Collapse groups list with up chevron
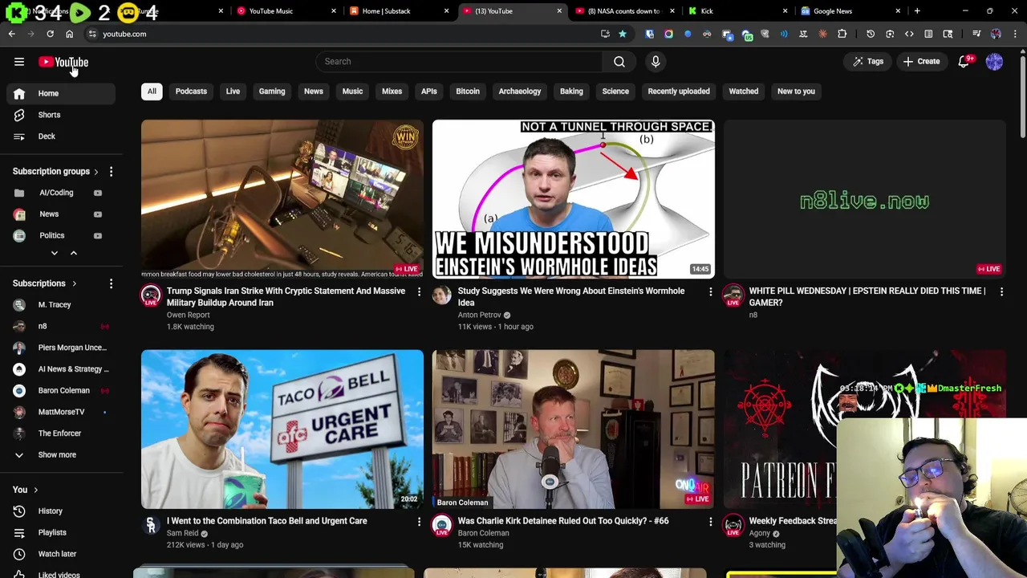This screenshot has height=578, width=1027. (73, 253)
